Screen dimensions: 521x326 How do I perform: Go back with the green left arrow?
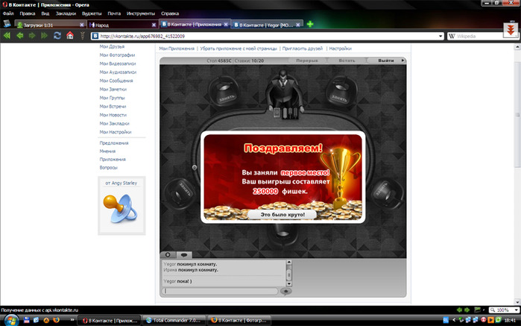click(x=19, y=36)
